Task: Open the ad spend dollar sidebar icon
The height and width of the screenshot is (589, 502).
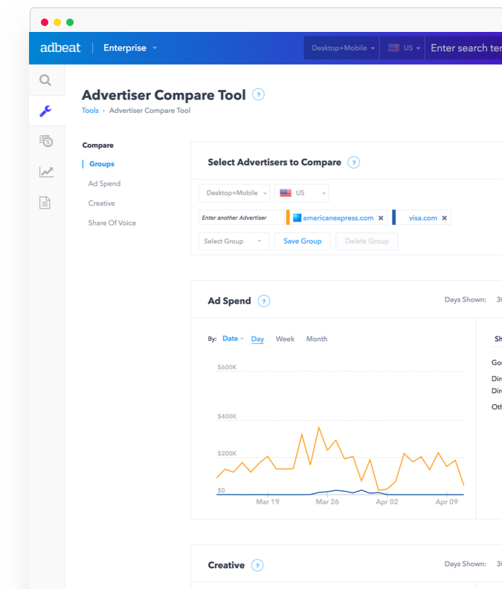Action: point(45,141)
